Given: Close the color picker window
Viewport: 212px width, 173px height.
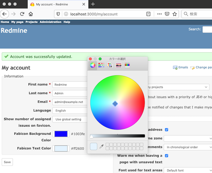Looking at the screenshot, I should click(90, 59).
